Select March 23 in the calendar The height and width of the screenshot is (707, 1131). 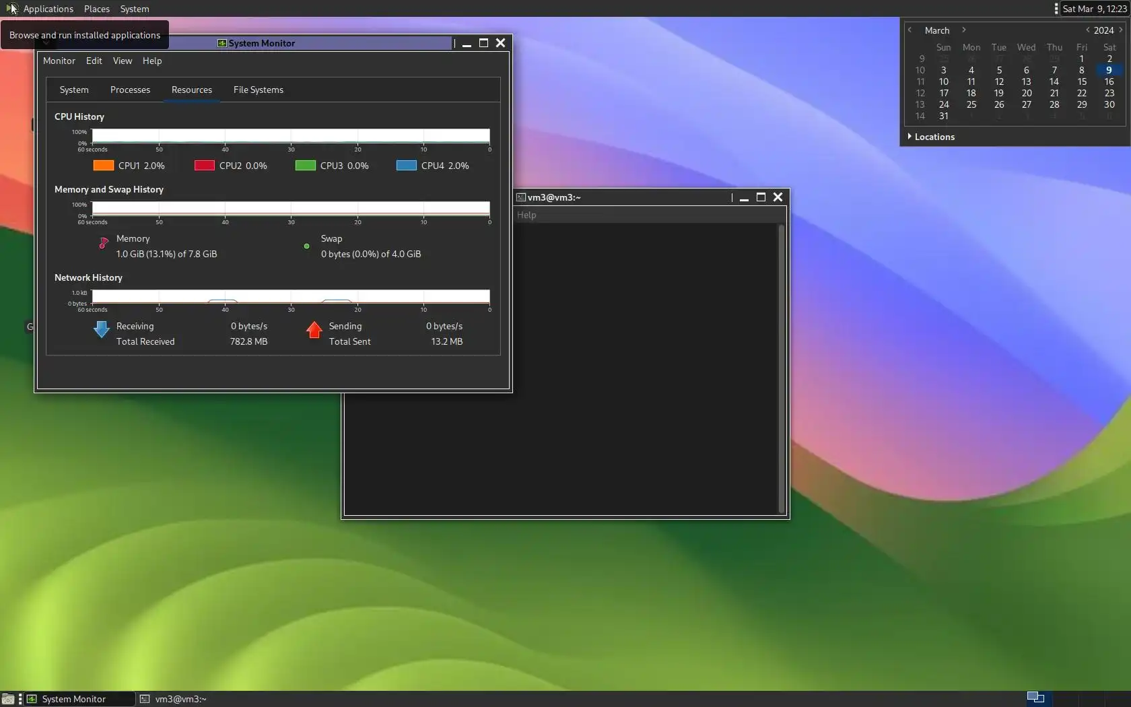[x=1109, y=93]
